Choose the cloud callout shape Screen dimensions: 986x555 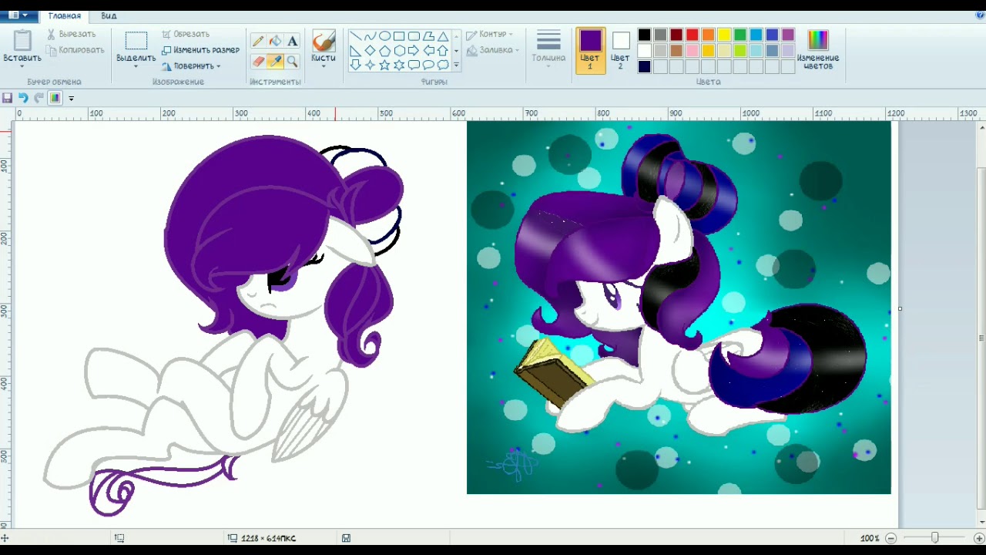(443, 66)
